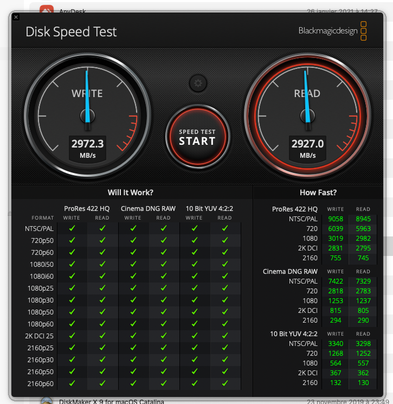Open the settings gear above the Start button

pyautogui.click(x=198, y=83)
